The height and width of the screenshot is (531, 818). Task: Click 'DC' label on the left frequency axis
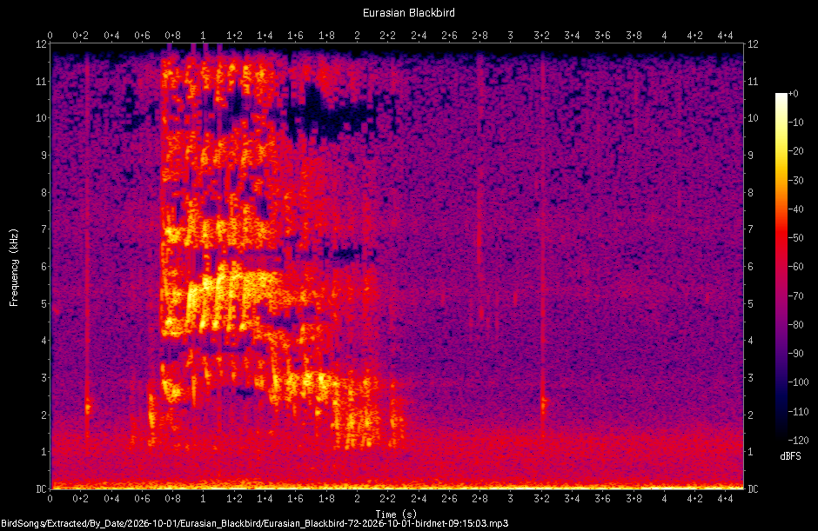click(41, 488)
